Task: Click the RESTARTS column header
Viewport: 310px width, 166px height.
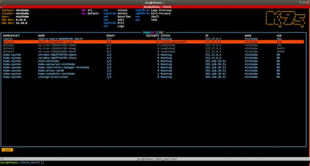Action: (152, 35)
